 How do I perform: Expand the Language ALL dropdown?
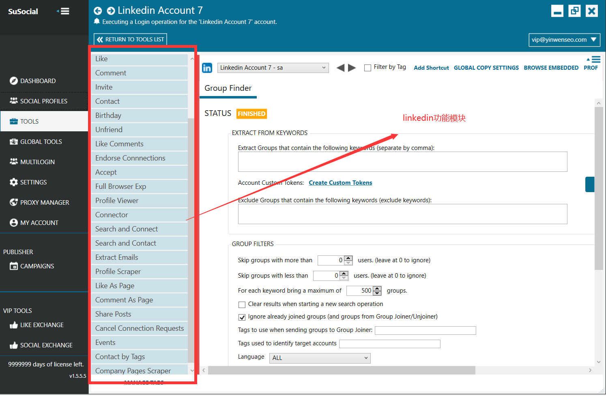pyautogui.click(x=320, y=358)
